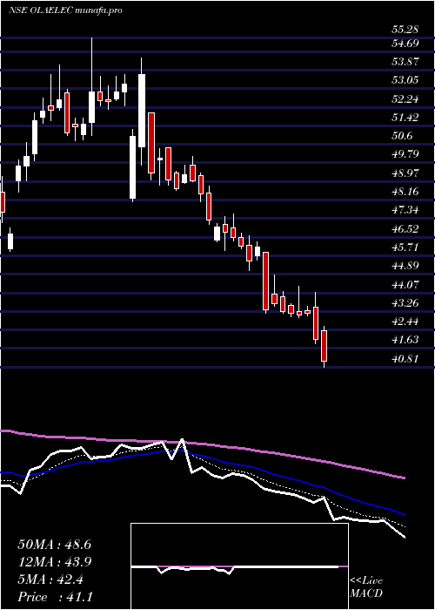Click the 44.07 price level label
The height and width of the screenshot is (610, 435).
(405, 284)
